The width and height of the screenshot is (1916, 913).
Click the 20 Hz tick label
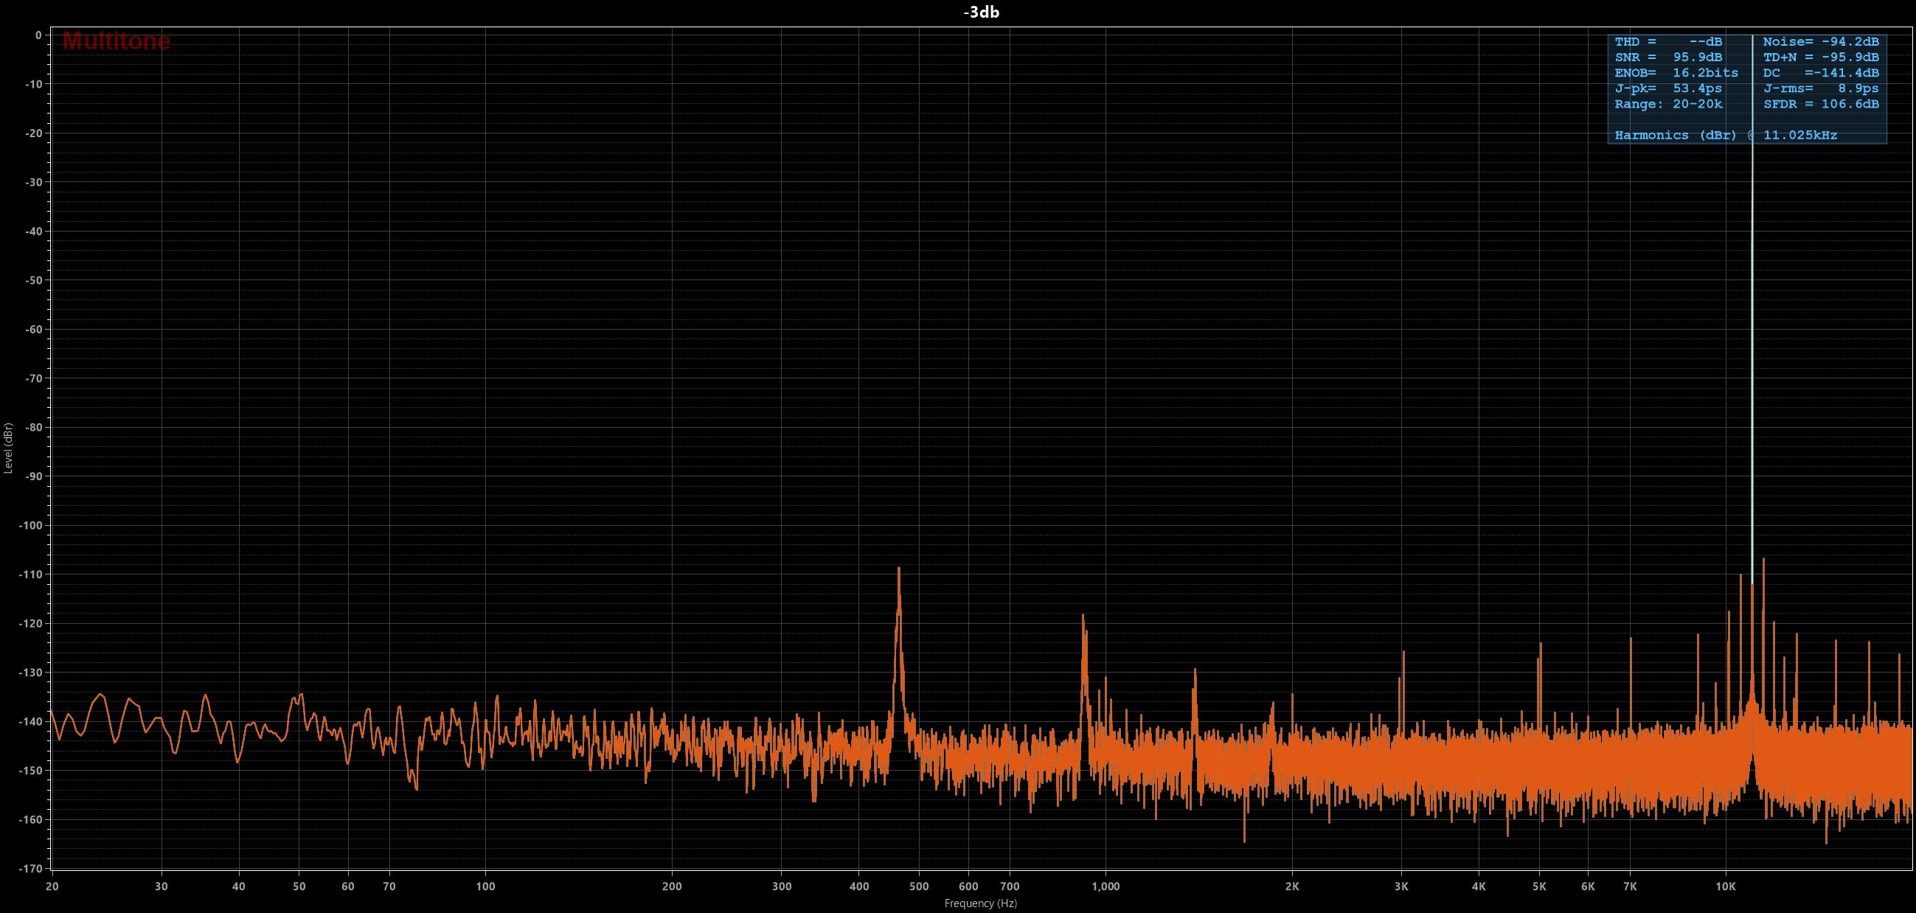click(x=52, y=886)
